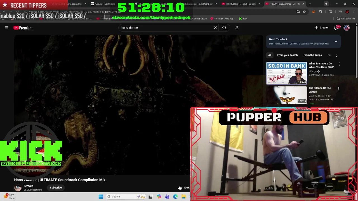Image resolution: width=358 pixels, height=201 pixels.
Task: Open the Windows Start menu
Action: [101, 197]
